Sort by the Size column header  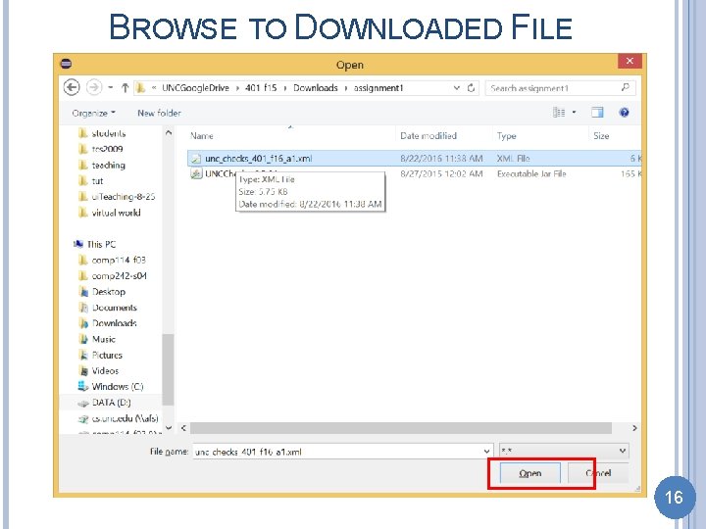[601, 136]
